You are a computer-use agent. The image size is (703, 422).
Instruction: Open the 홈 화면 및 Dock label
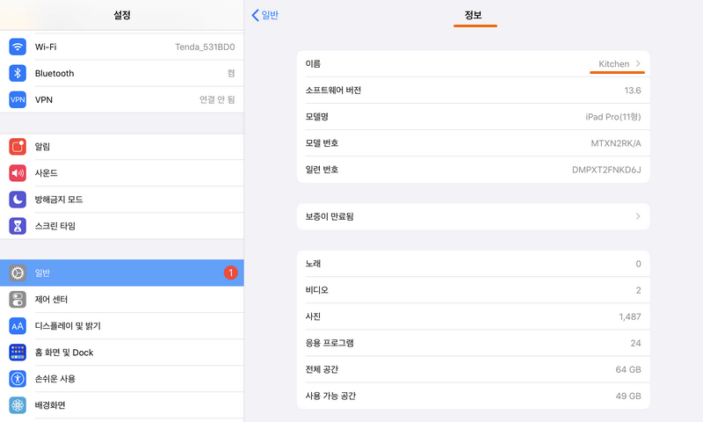[x=64, y=353]
